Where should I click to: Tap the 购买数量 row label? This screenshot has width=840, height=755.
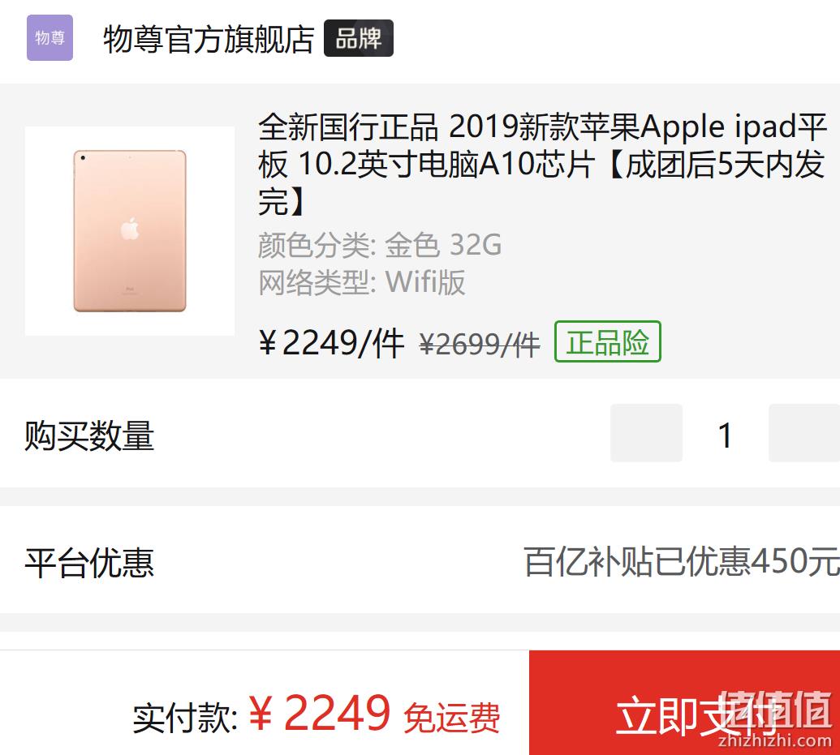tap(89, 435)
